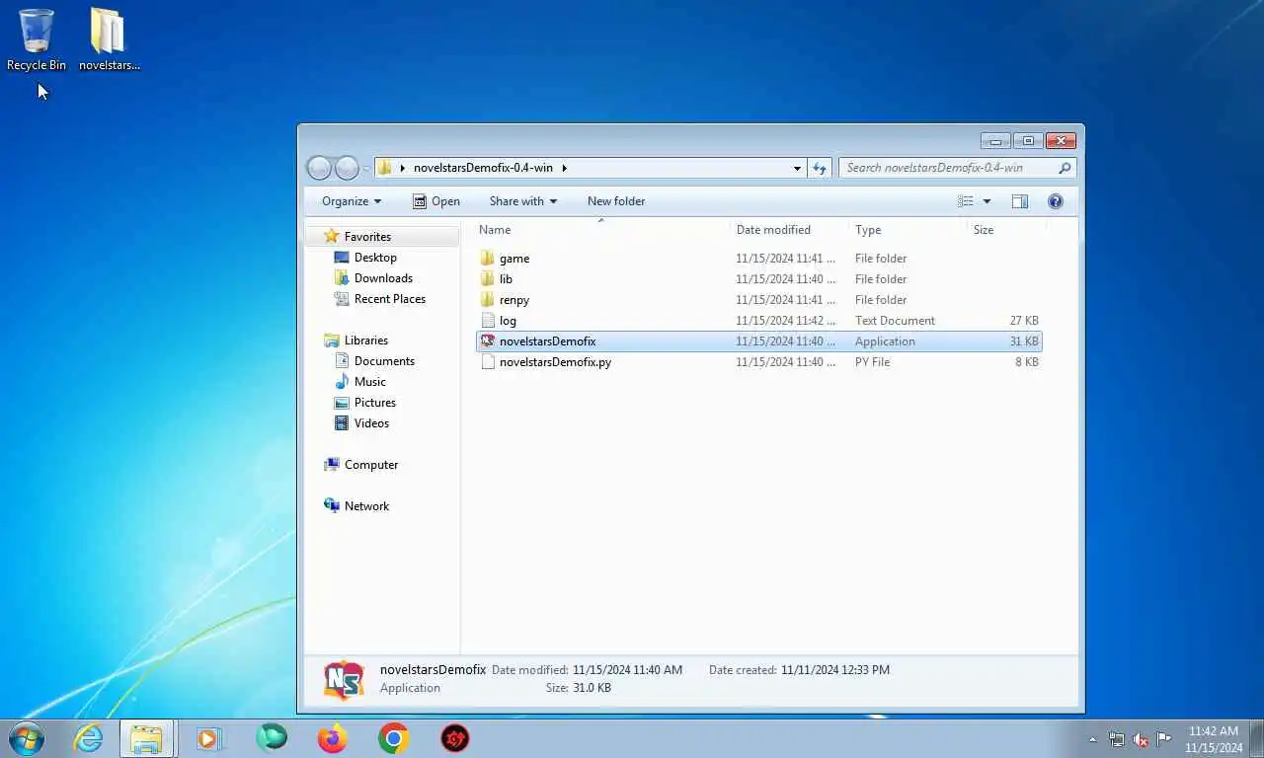Screen dimensions: 1264x758
Task: Click the muted volume tray icon
Action: [1141, 739]
